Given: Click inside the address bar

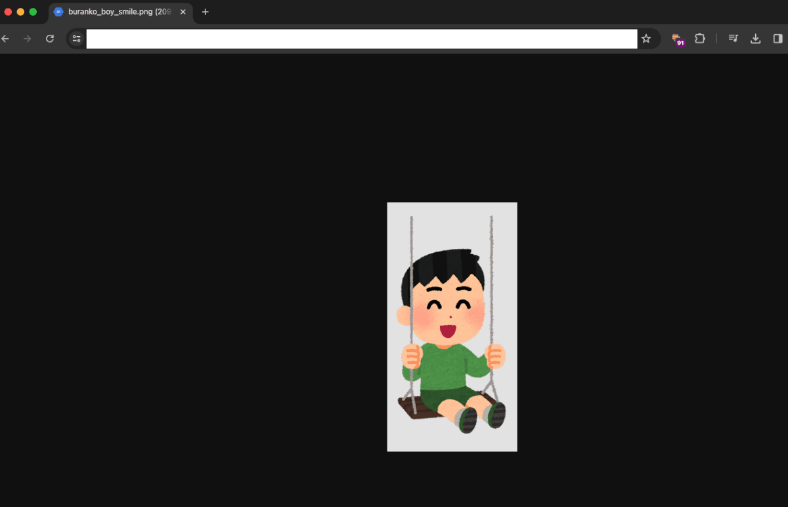Looking at the screenshot, I should (361, 39).
